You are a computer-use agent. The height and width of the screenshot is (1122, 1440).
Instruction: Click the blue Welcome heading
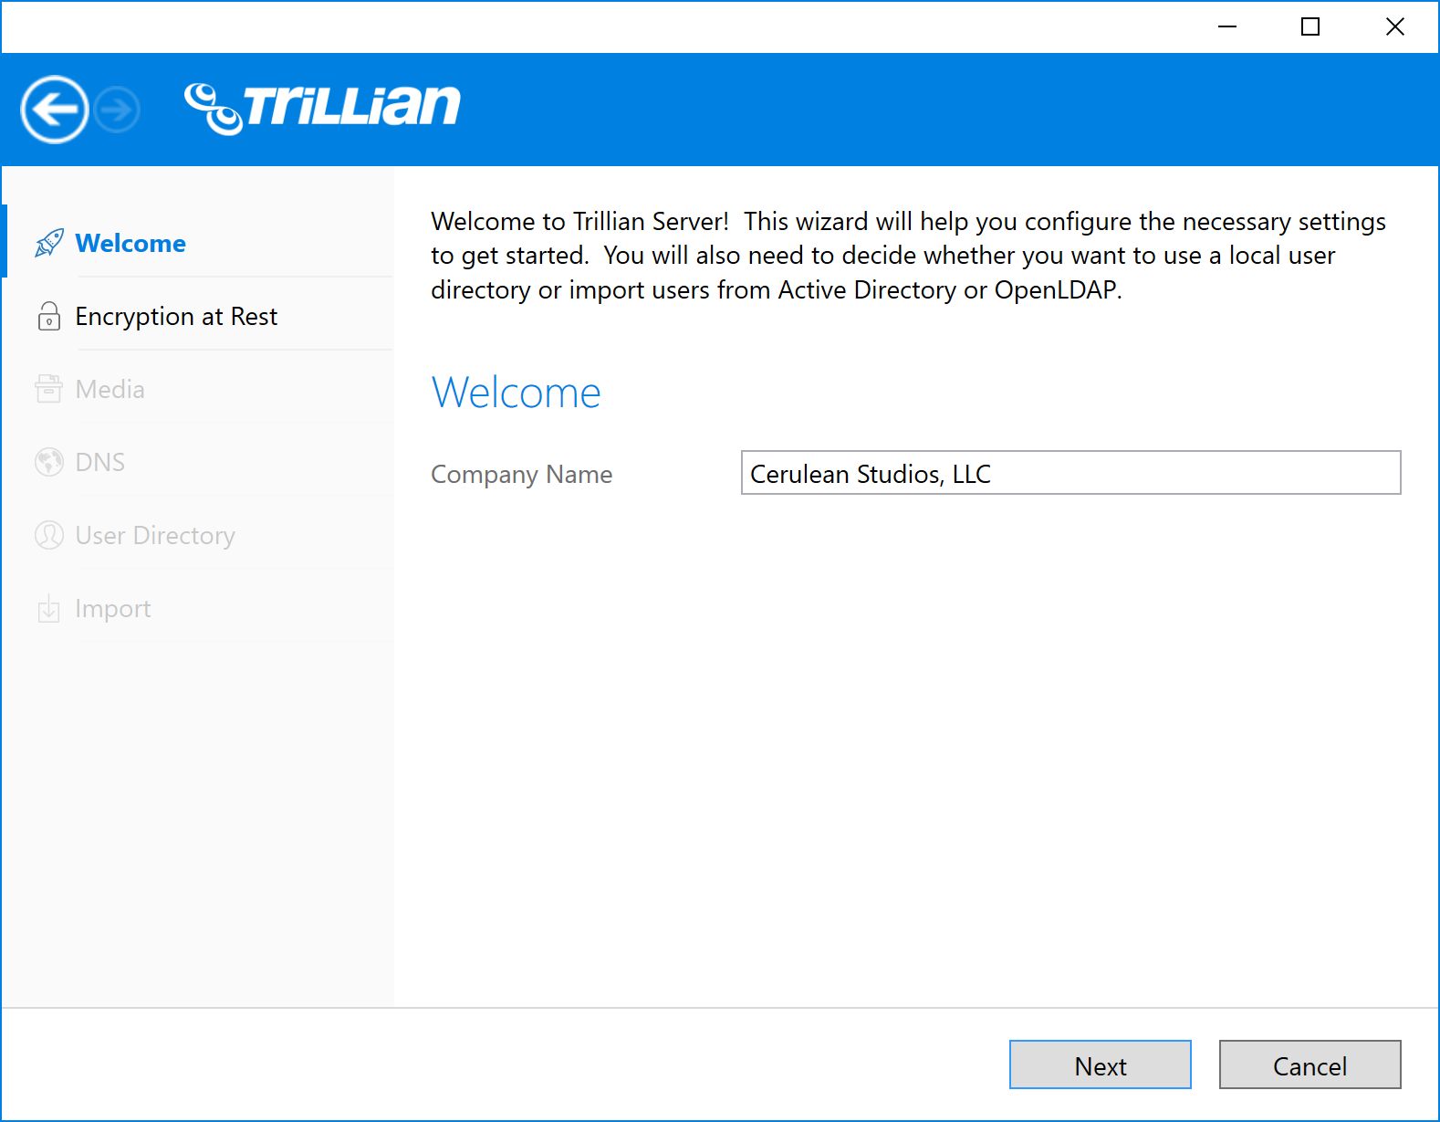pyautogui.click(x=517, y=393)
